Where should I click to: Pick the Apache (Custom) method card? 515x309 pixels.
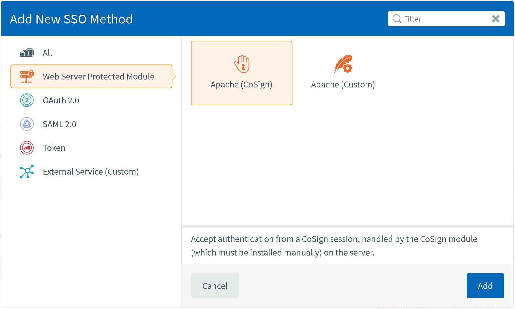click(x=343, y=73)
